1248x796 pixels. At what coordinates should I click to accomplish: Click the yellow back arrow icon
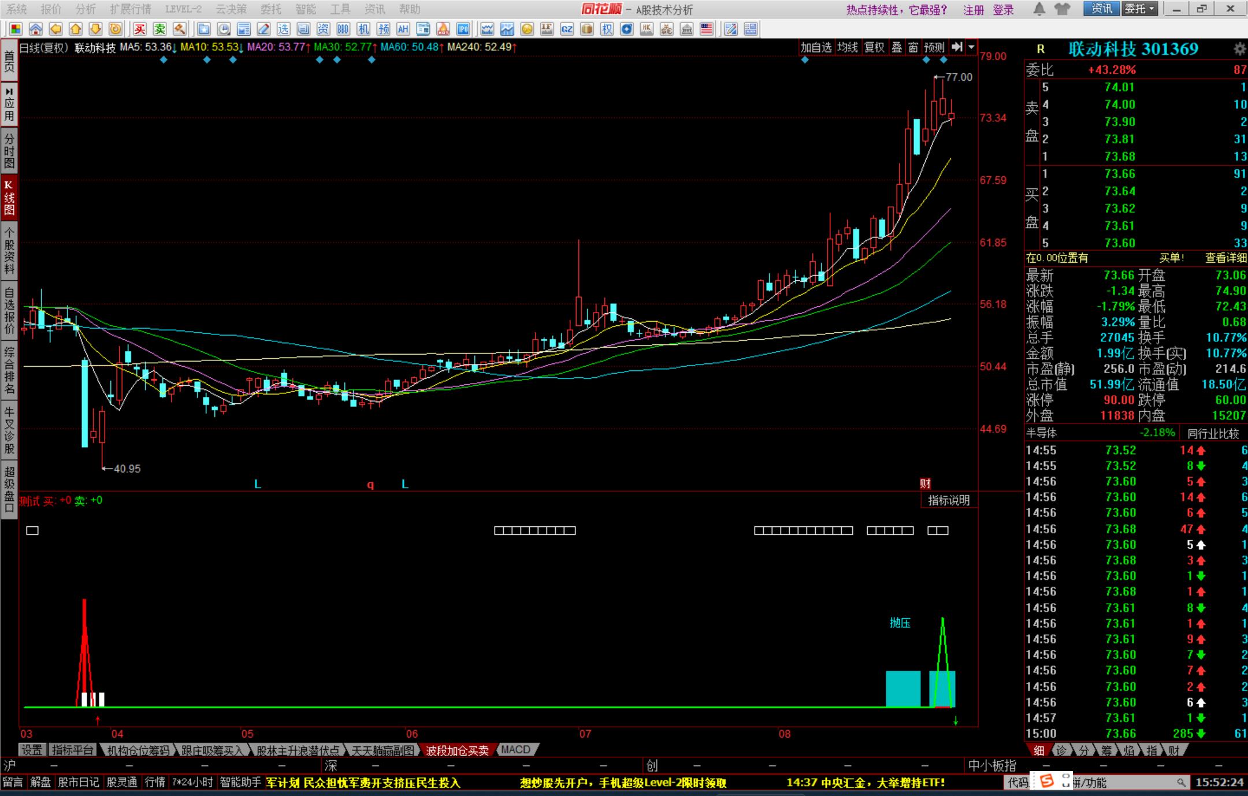click(x=55, y=29)
